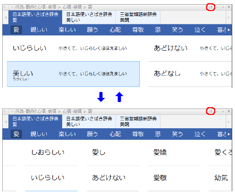Open highlighted entry 美しい うつくしい
This screenshot has width=235, height=194.
[x=73, y=74]
